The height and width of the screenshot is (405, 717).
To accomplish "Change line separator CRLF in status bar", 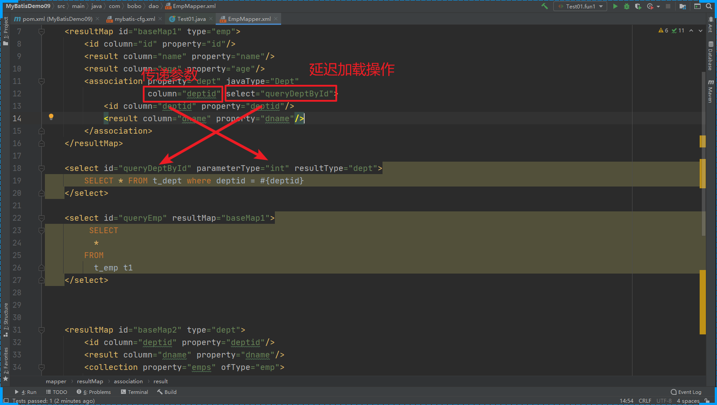I will [645, 401].
